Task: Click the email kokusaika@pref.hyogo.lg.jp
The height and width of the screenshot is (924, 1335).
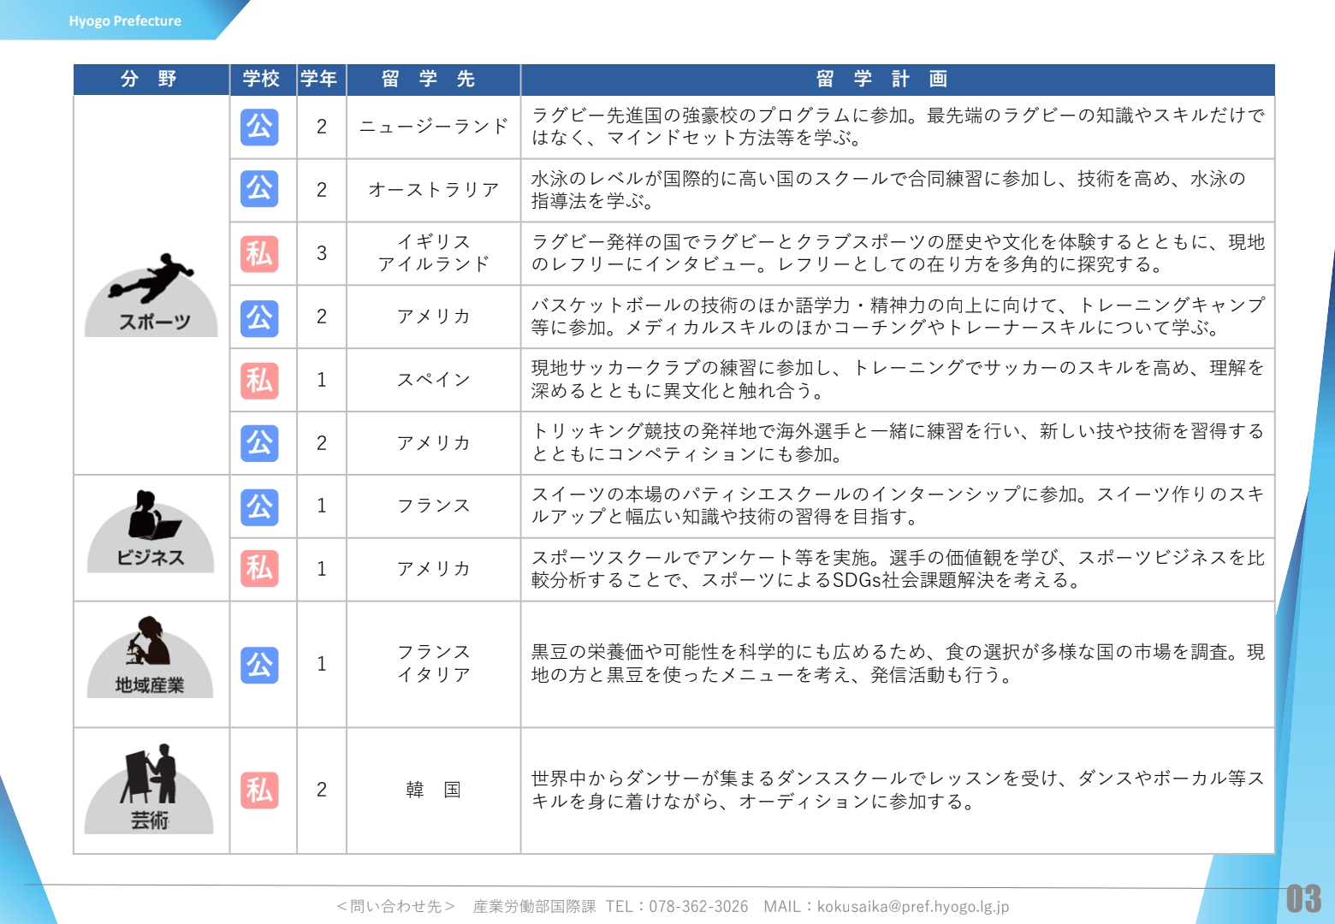Action: 913,906
